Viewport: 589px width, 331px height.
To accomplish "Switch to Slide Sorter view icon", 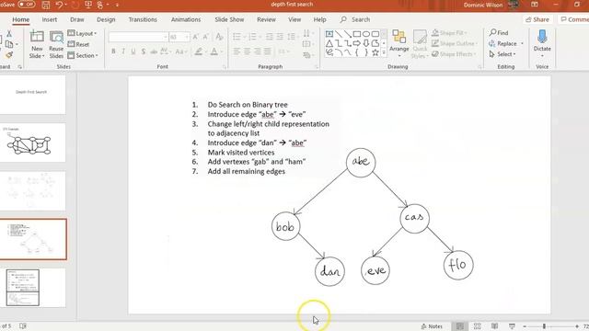I will [477, 326].
